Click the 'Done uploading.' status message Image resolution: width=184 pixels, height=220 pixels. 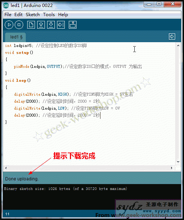pos(22,179)
